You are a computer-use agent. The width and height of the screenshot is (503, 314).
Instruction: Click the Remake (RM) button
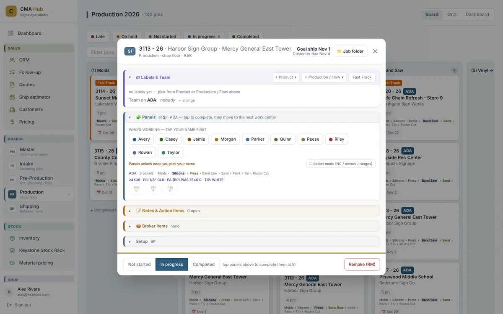362,265
